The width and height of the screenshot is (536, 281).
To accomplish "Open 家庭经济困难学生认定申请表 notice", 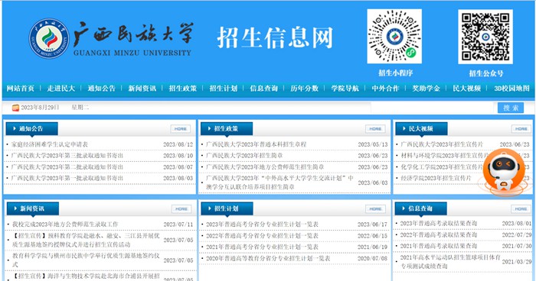I will point(50,144).
